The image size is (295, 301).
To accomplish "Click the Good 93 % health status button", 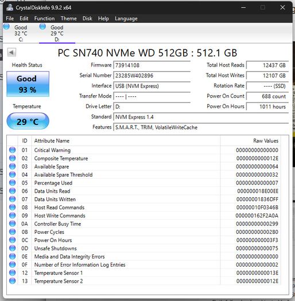I will [x=28, y=84].
